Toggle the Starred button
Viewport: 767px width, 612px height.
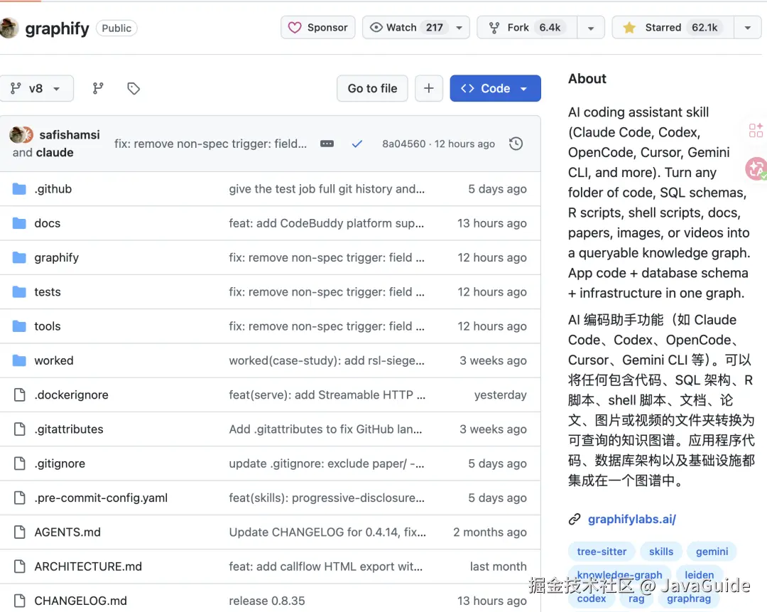[673, 28]
